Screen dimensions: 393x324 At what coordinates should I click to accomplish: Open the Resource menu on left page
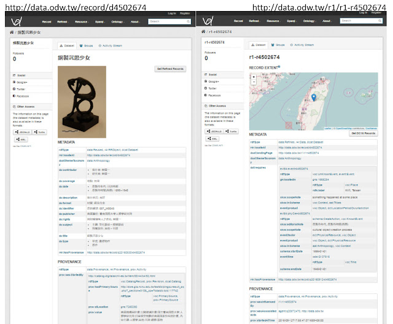82,22
